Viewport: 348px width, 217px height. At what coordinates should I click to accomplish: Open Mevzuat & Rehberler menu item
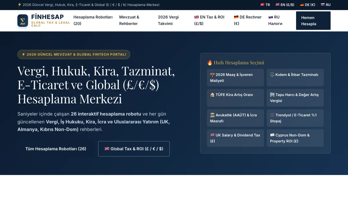(129, 20)
